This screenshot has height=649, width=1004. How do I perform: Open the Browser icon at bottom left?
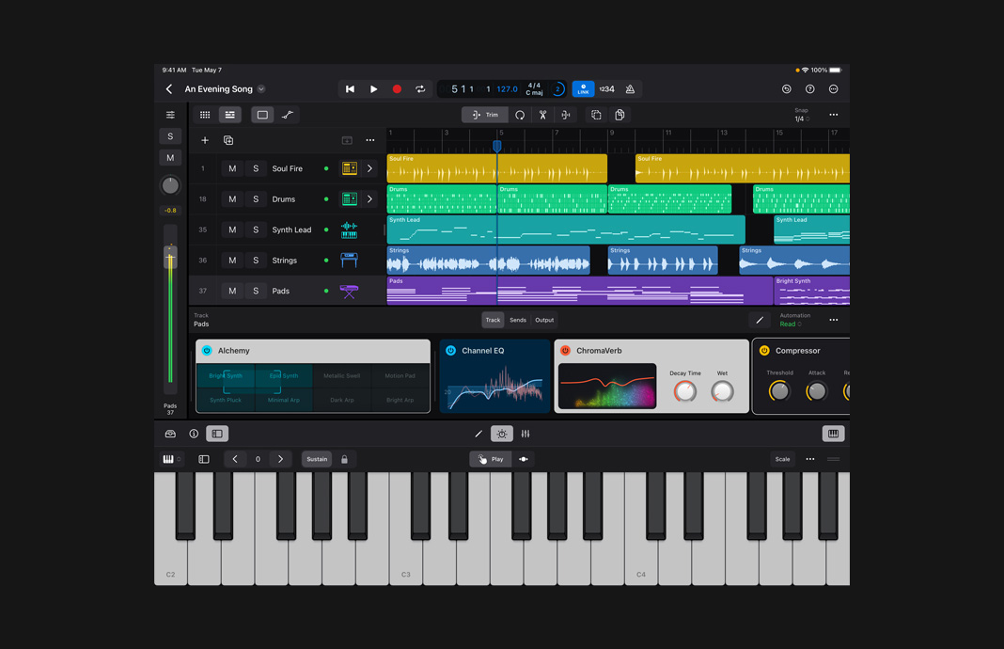pyautogui.click(x=170, y=434)
